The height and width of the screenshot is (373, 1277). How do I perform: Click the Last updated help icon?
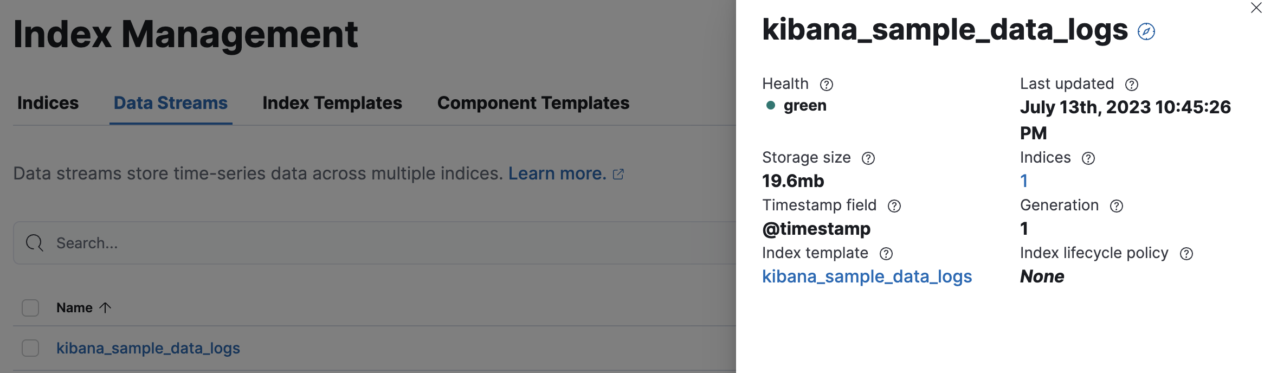[1131, 85]
